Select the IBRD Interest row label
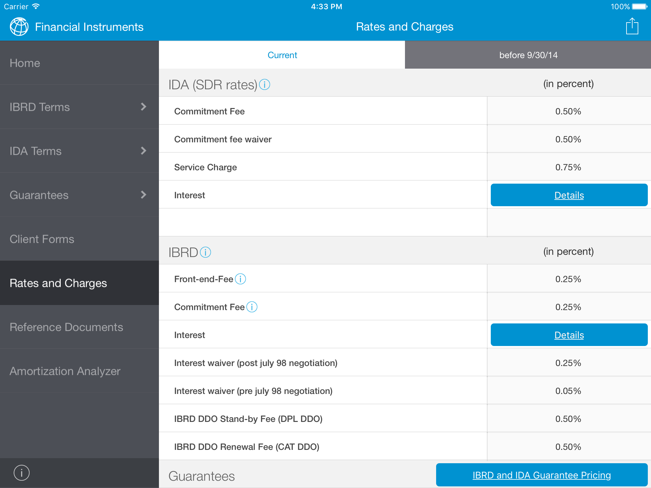The image size is (651, 488). 189,335
